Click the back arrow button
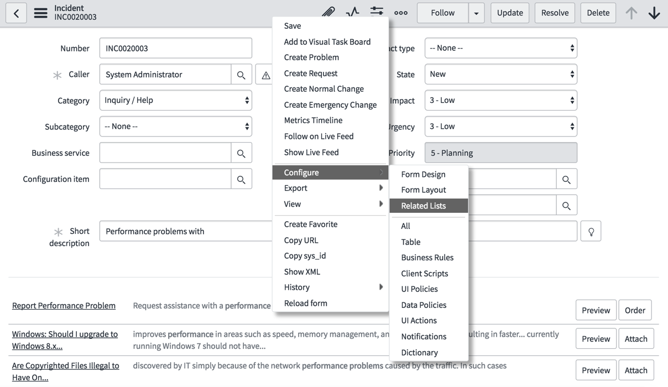 click(17, 13)
